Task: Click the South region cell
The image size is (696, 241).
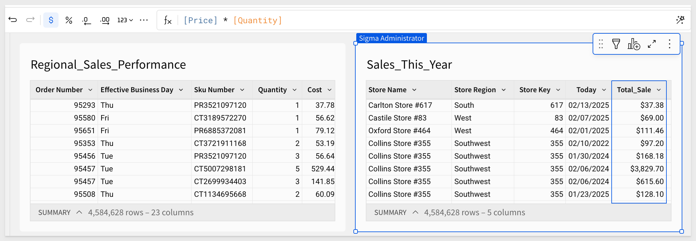Action: click(483, 105)
